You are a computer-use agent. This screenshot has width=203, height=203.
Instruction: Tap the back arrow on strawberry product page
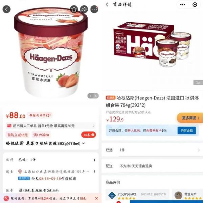pyautogui.click(x=6, y=9)
